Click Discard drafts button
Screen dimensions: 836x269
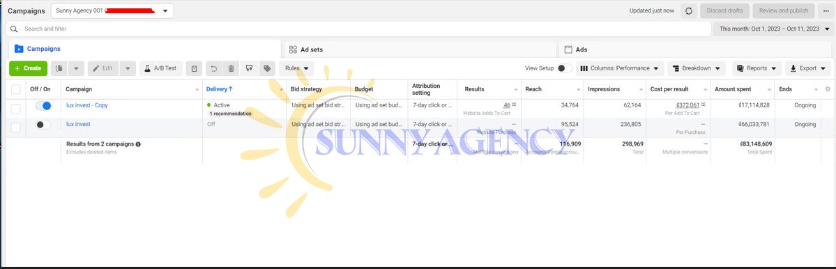coord(724,10)
